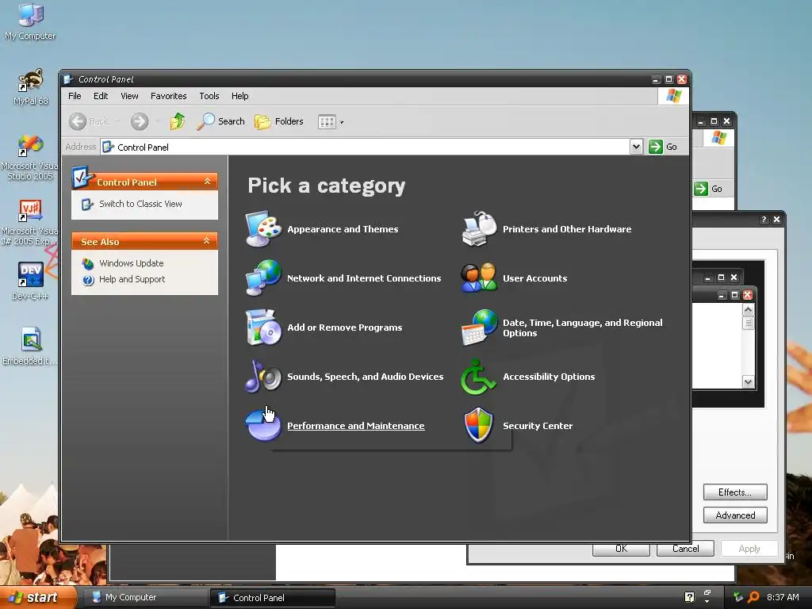
Task: Click the Windows flag logo in Control Panel
Action: pyautogui.click(x=673, y=96)
